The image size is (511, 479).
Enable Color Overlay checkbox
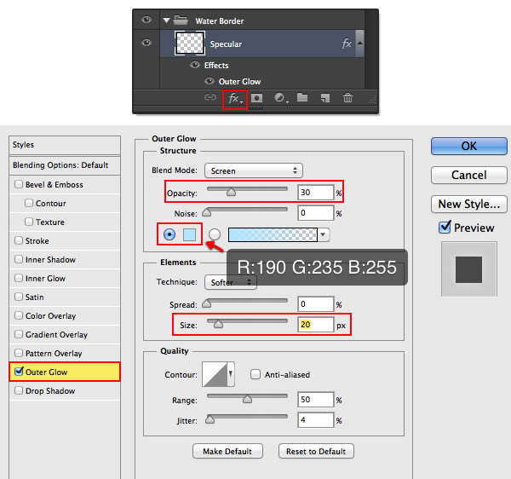19,315
